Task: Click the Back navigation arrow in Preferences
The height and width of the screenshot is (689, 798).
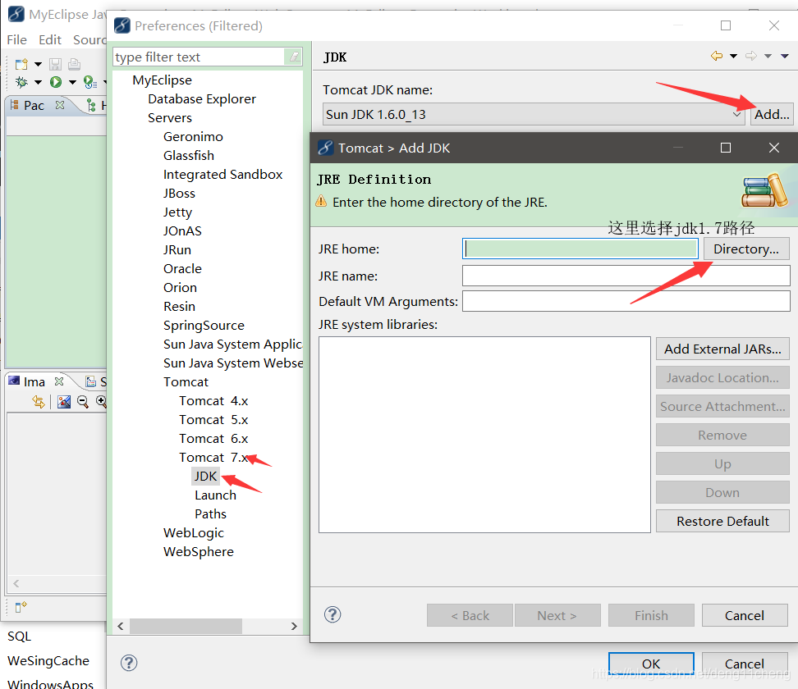Action: click(717, 56)
